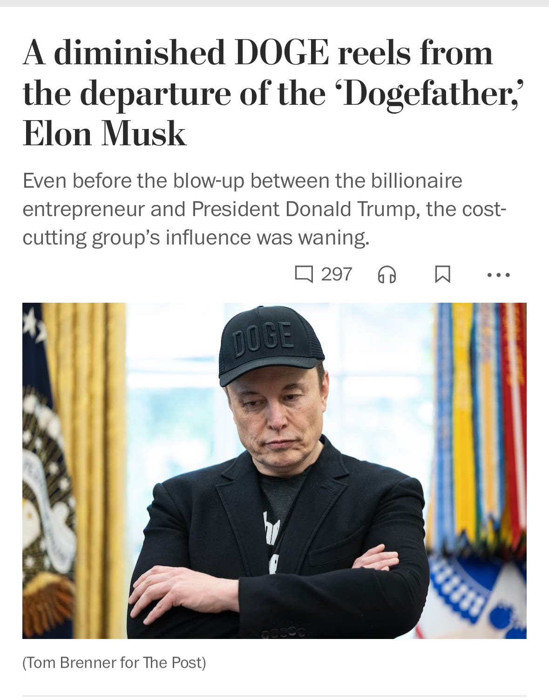Listen to article via headphones icon
The height and width of the screenshot is (700, 549).
click(387, 275)
